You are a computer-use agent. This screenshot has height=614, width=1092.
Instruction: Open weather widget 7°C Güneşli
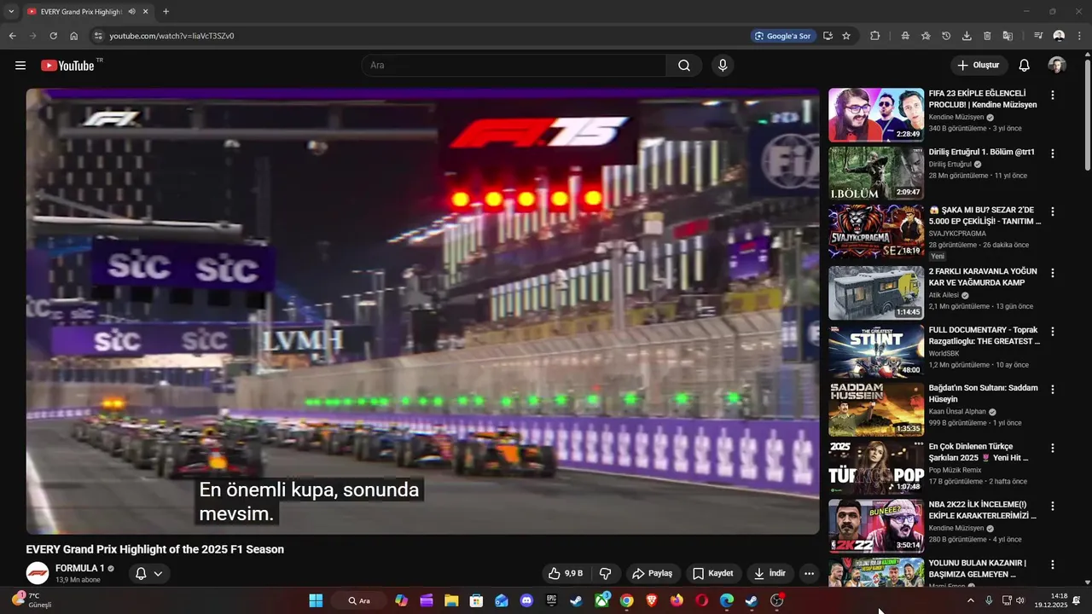[32, 600]
